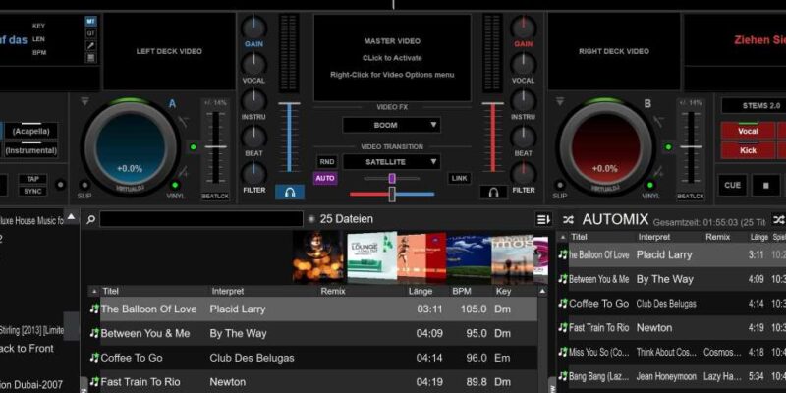
Task: Toggle AUTO video transition
Action: tap(325, 178)
